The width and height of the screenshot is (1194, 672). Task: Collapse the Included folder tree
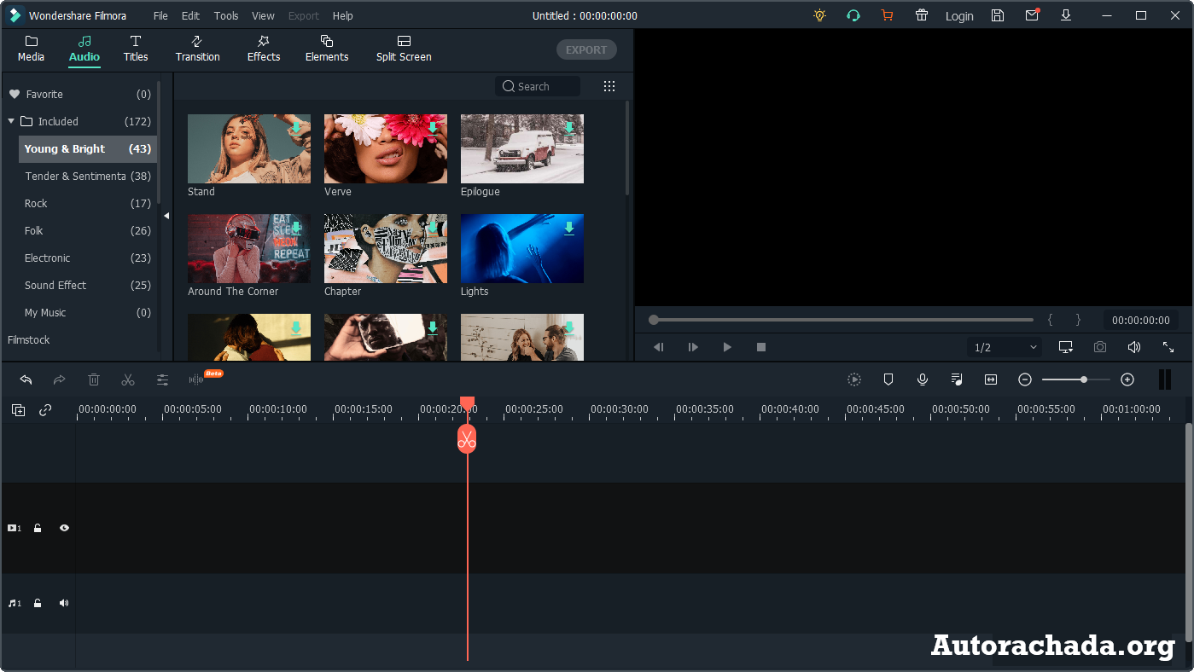coord(11,121)
